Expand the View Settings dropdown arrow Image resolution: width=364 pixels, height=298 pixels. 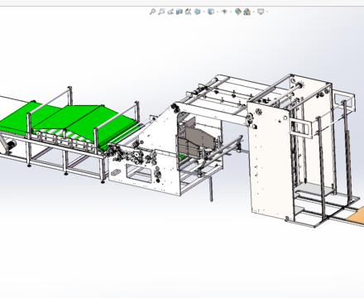pos(267,12)
